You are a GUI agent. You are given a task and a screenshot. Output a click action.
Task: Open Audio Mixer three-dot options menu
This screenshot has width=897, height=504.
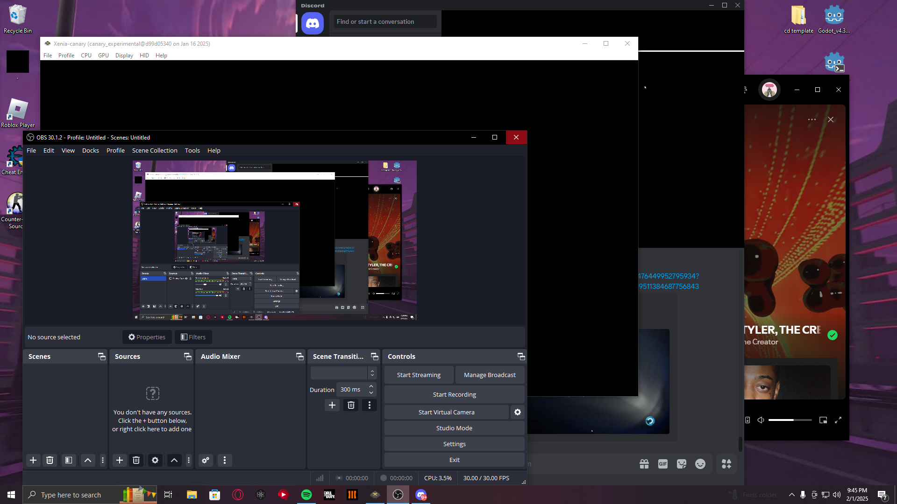point(225,460)
